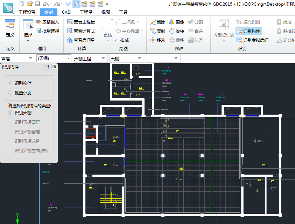
Task: Click the 推拉 push-pull tool
Action: [x=284, y=22]
